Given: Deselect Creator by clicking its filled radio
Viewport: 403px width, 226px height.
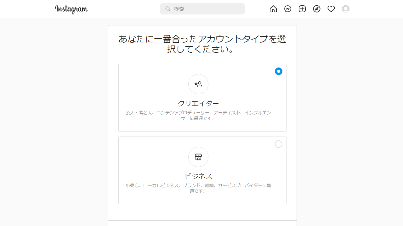Looking at the screenshot, I should (x=278, y=71).
